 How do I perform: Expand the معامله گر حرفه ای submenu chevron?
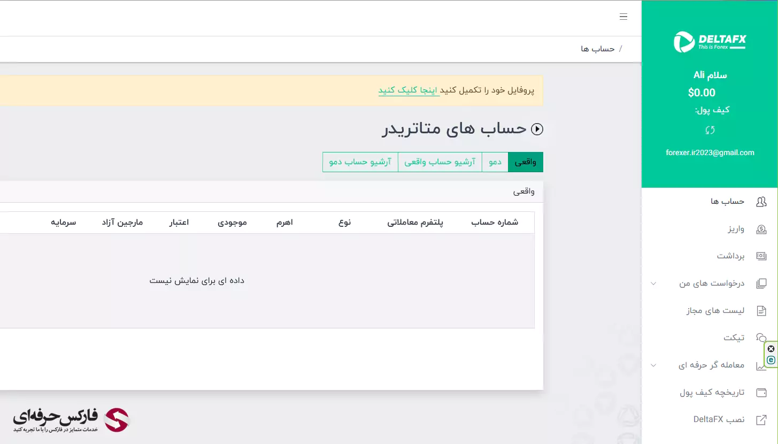653,365
